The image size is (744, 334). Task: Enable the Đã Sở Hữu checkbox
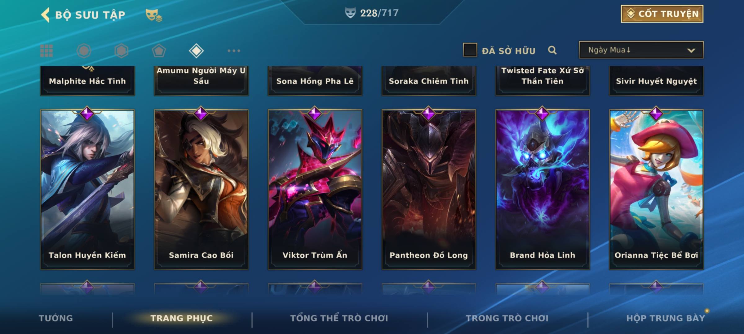(470, 50)
